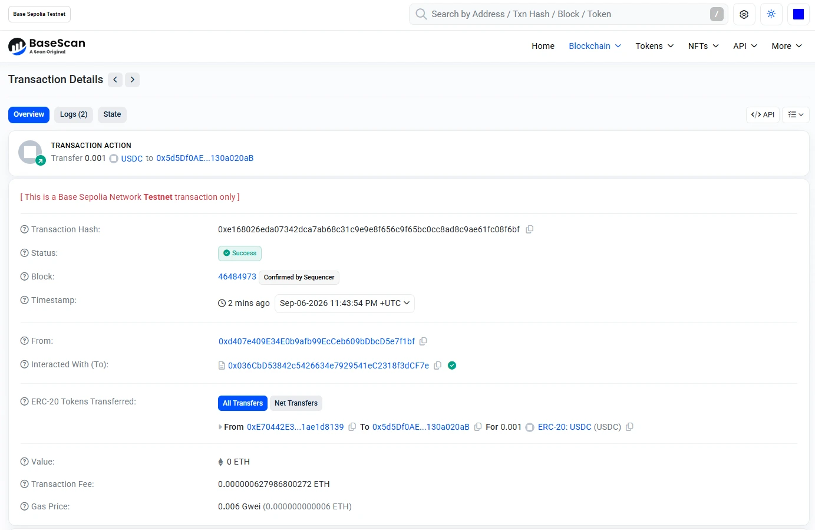This screenshot has width=815, height=530.
Task: Open the API dropdown menu
Action: (745, 46)
